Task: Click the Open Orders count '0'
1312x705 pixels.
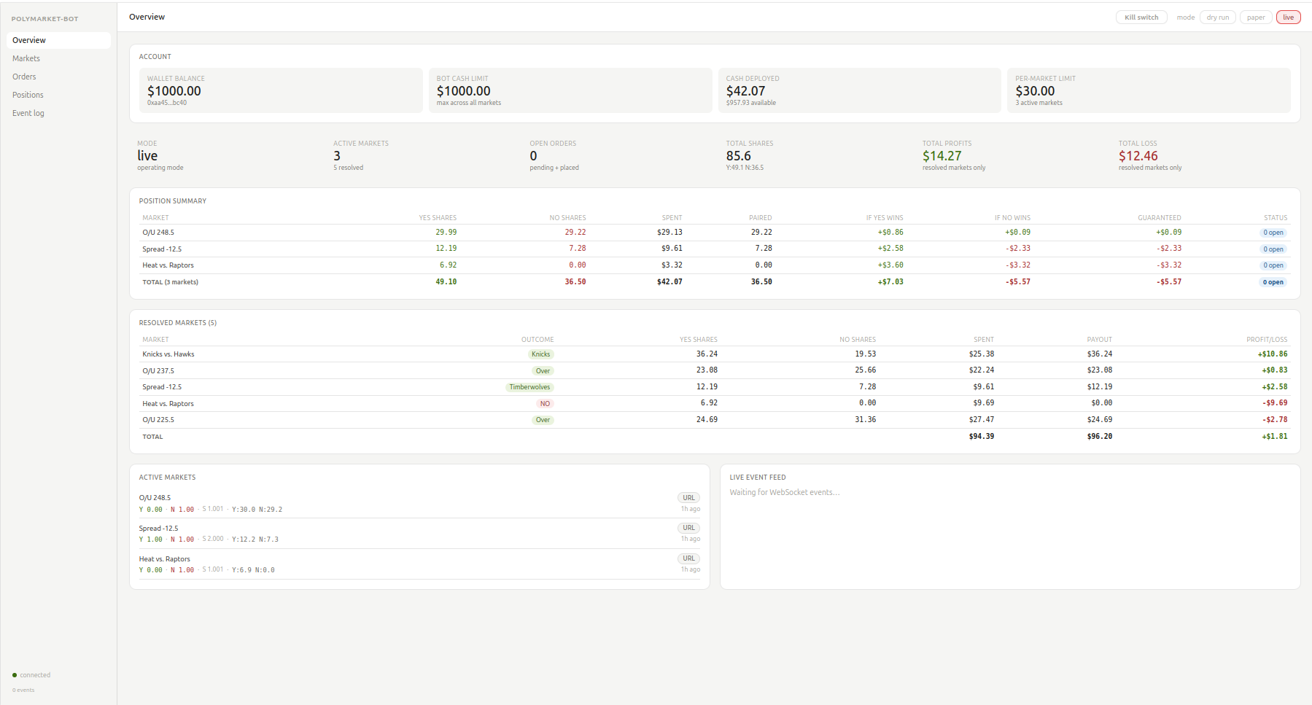Action: click(x=533, y=156)
